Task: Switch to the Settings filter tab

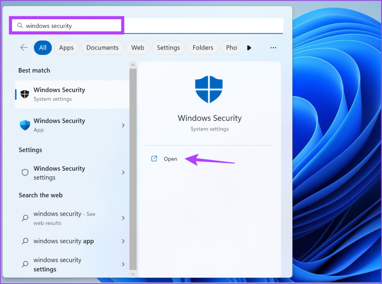Action: 168,47
